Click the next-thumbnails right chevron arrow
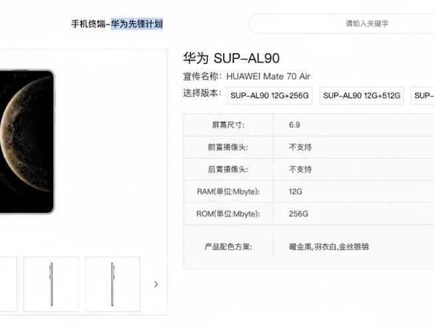Viewport: 434px width, 326px height. [x=156, y=284]
